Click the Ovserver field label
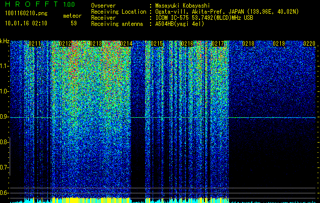The width and height of the screenshot is (320, 203). [103, 6]
